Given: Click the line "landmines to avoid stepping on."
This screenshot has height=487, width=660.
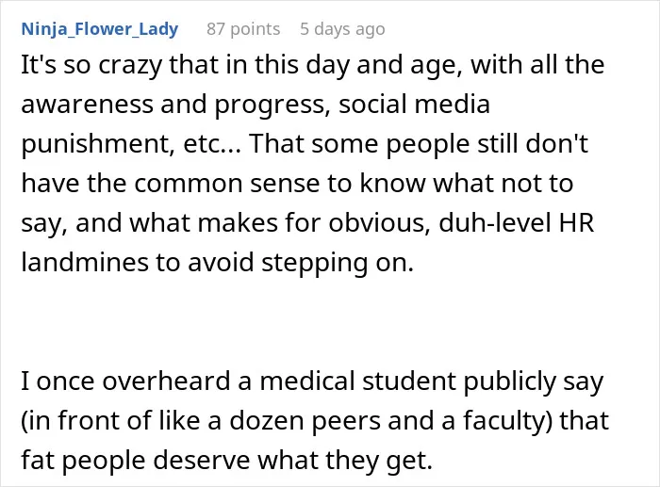Looking at the screenshot, I should (x=218, y=263).
